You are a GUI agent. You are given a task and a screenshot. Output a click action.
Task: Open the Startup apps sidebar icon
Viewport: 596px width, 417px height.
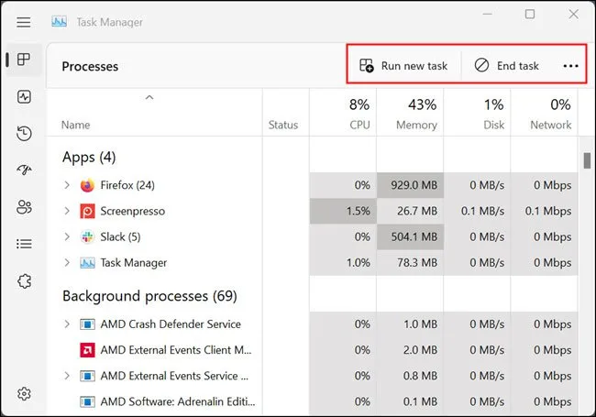click(x=24, y=170)
